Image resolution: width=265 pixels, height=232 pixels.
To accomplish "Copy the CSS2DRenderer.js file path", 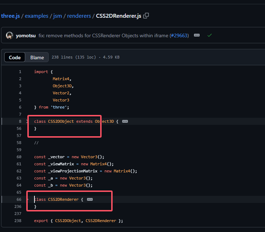I will pyautogui.click(x=146, y=16).
